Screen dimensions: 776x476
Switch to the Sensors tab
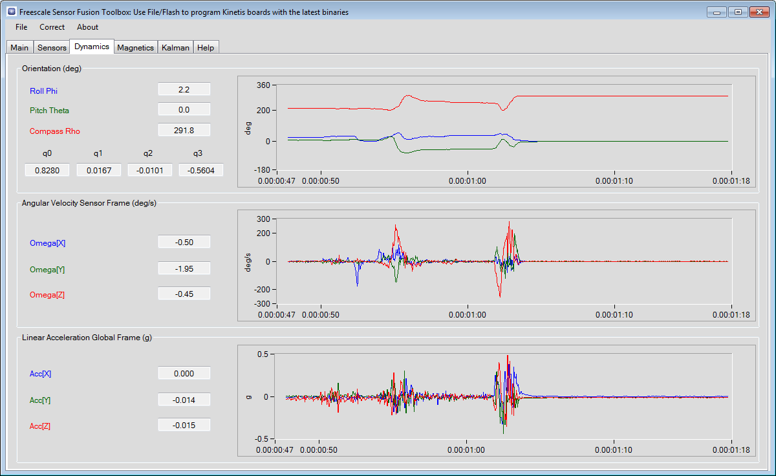52,48
